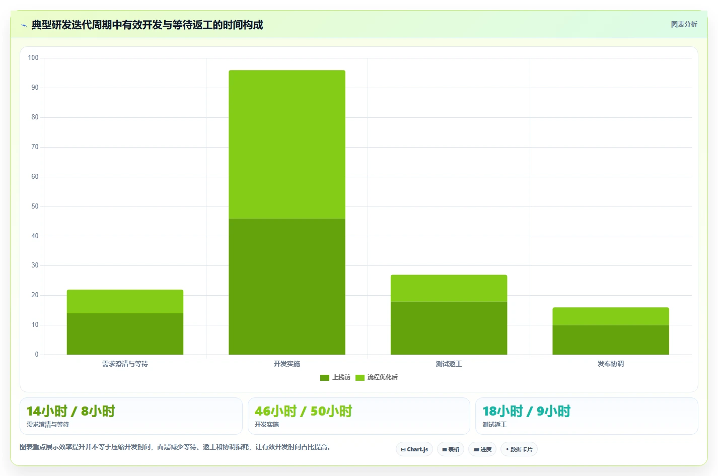The width and height of the screenshot is (718, 476).
Task: Click the 50 y-axis tick label
Action: click(x=35, y=207)
